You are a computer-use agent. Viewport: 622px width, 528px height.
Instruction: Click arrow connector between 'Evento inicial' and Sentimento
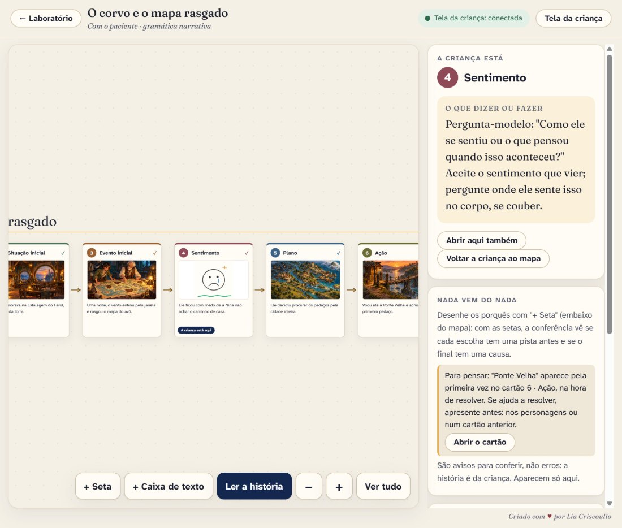[x=168, y=290]
